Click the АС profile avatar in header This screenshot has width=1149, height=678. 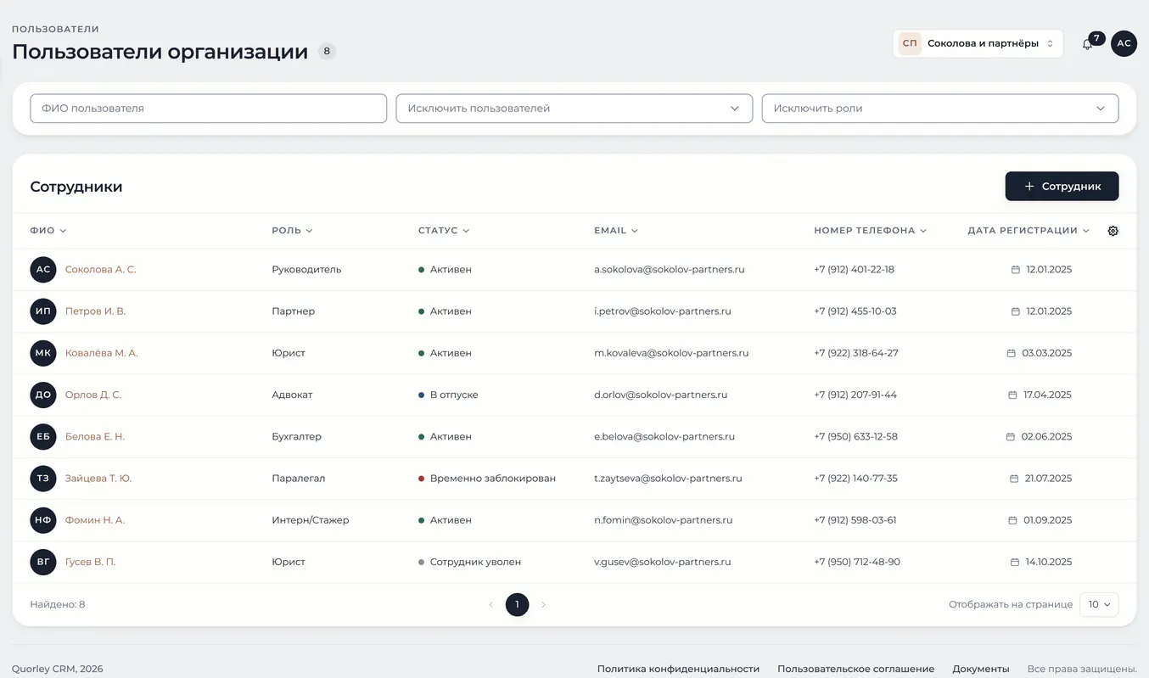click(x=1124, y=43)
